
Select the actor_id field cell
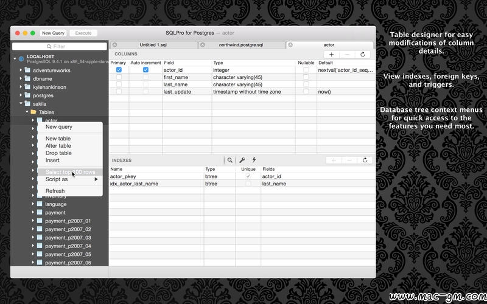tap(187, 70)
